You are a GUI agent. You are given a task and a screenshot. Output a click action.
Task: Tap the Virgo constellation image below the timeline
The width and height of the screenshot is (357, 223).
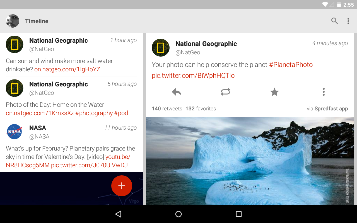point(71,188)
